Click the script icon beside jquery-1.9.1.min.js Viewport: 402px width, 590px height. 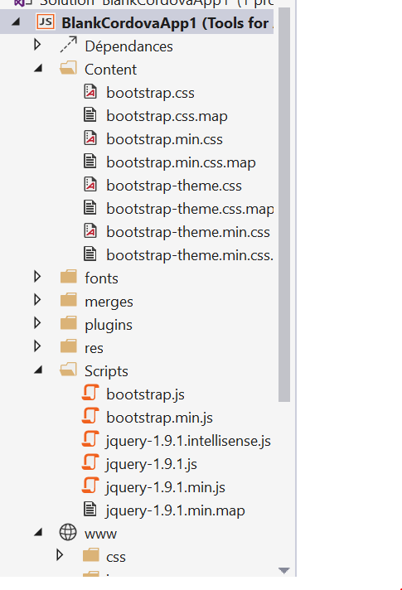click(90, 486)
